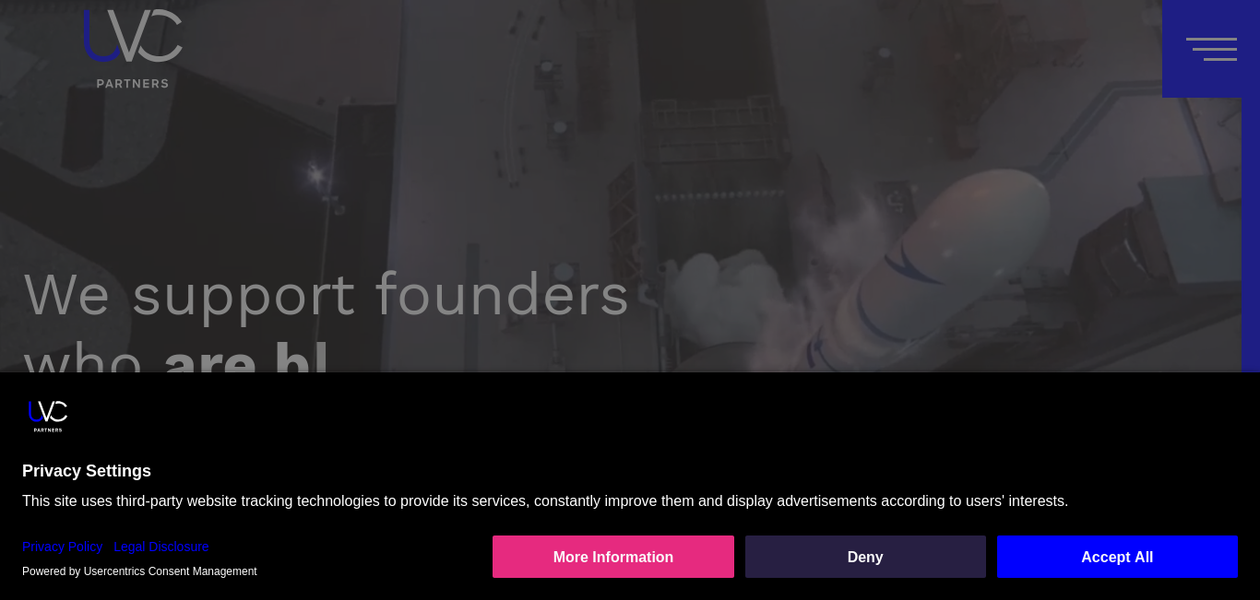Click the 'We support founders' headline
This screenshot has width=1260, height=600.
[327, 295]
